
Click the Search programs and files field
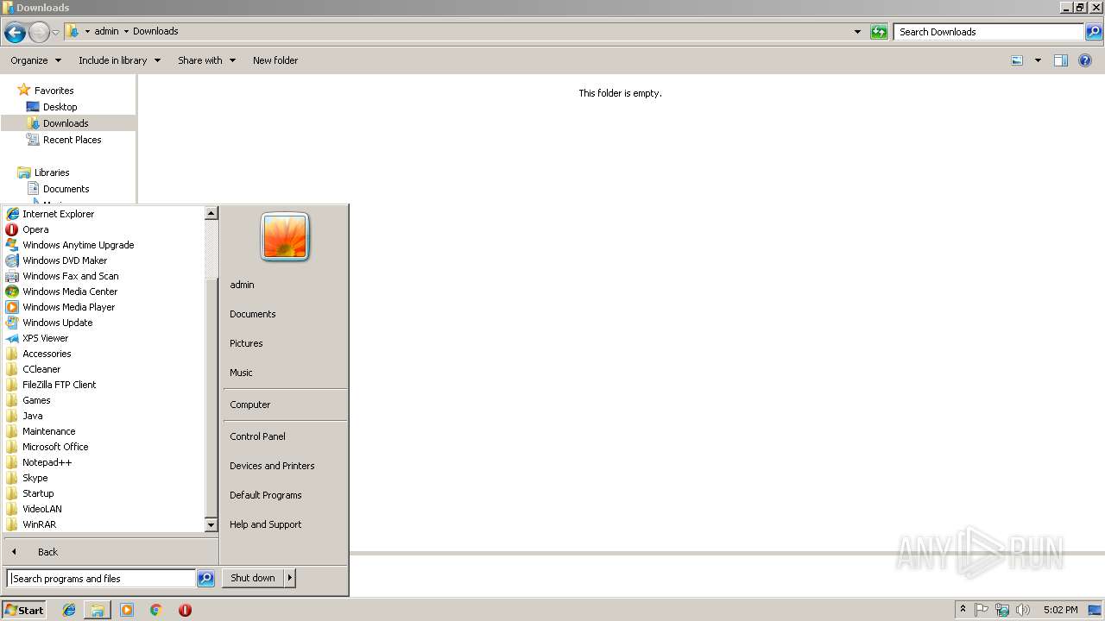click(x=101, y=579)
